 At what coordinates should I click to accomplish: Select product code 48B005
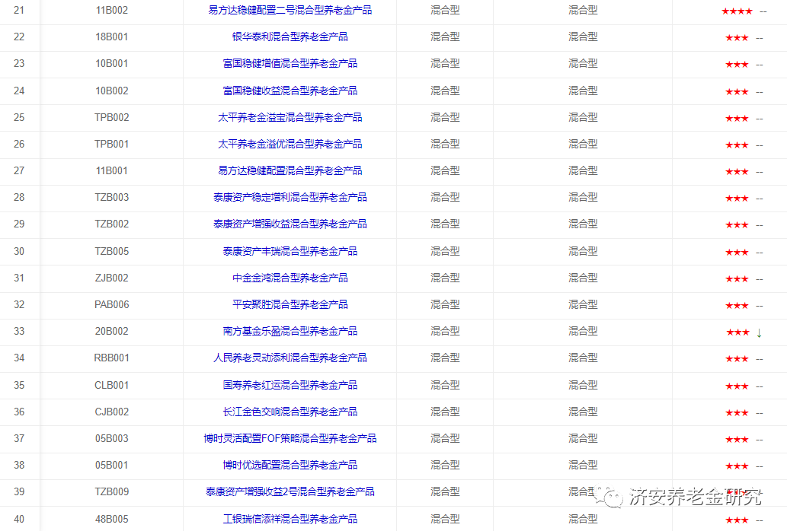click(111, 519)
